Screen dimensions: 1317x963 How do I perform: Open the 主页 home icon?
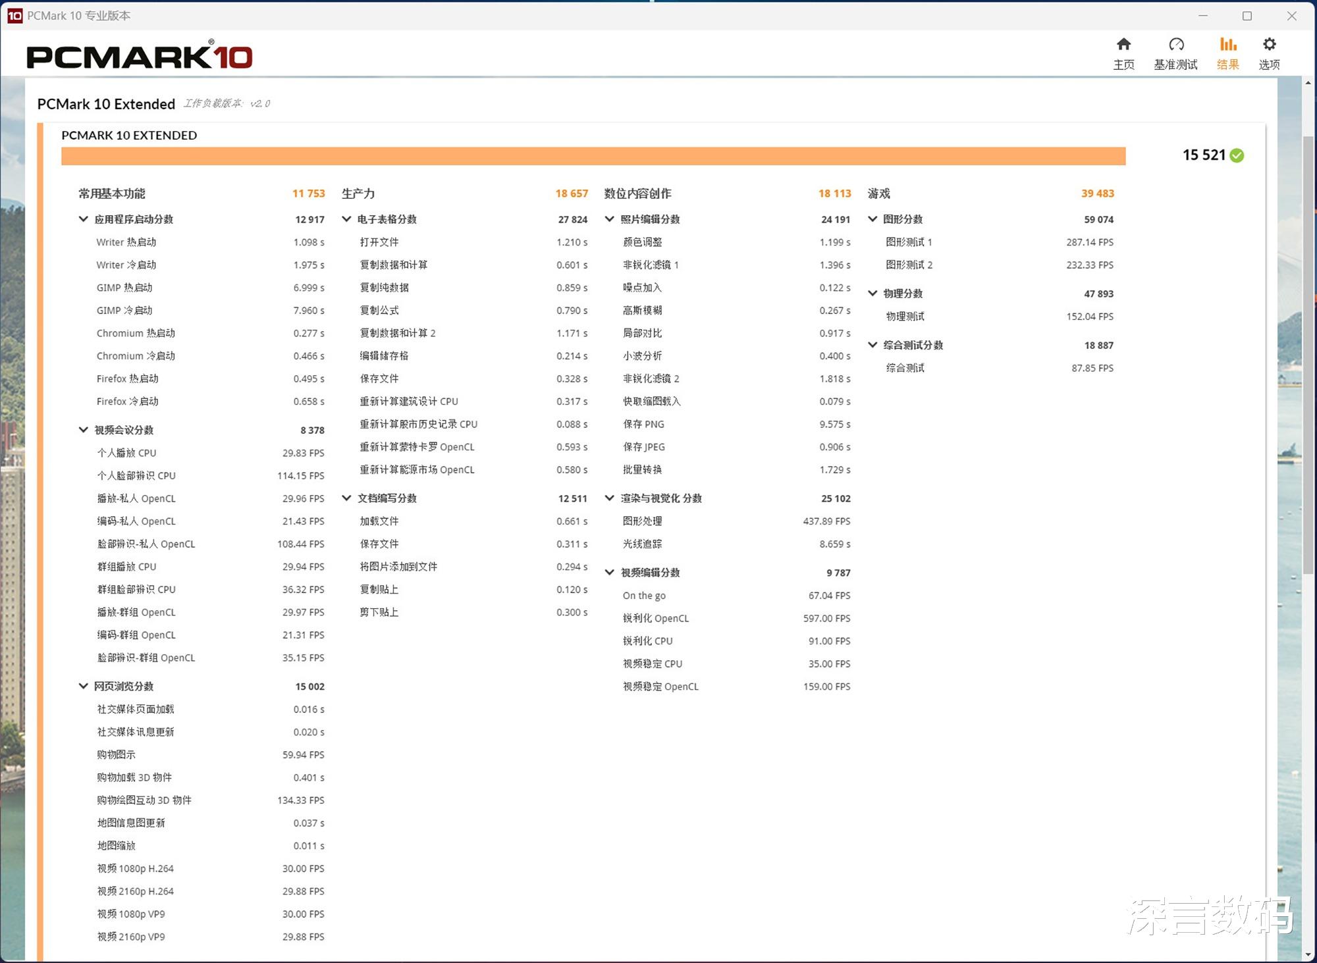click(1123, 45)
